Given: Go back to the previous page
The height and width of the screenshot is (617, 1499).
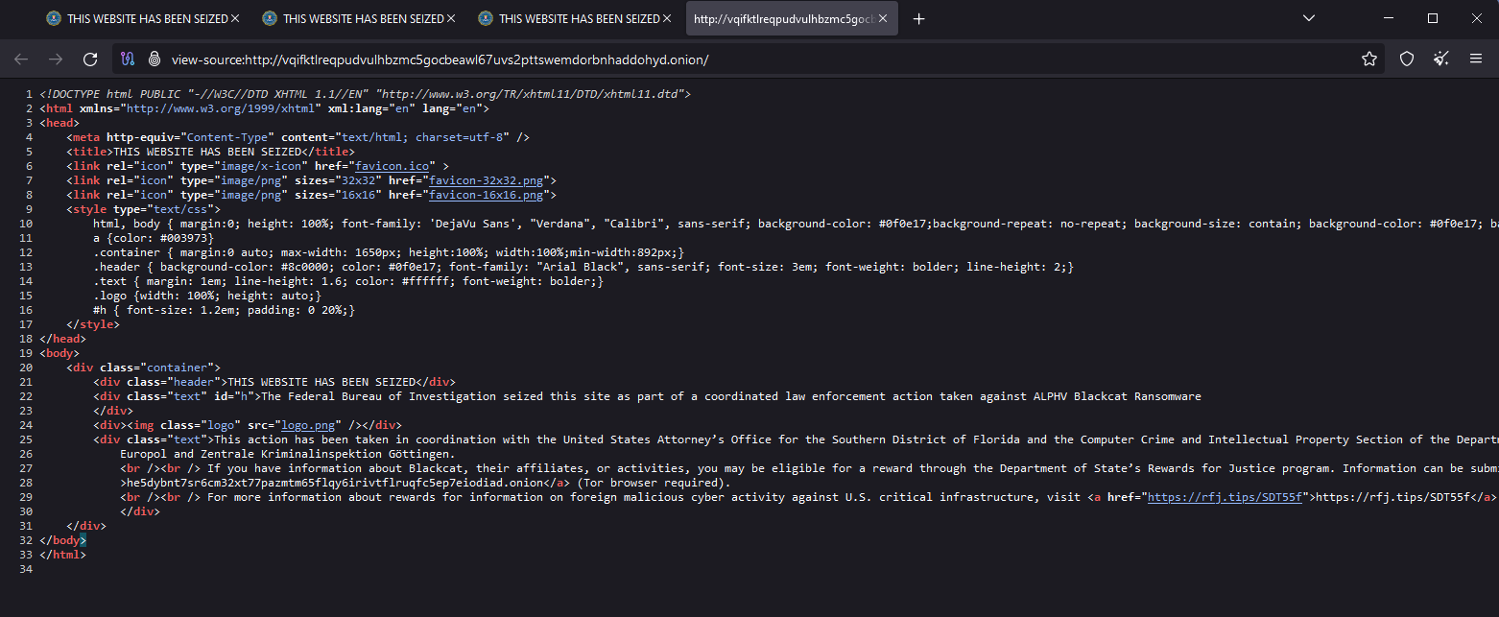Looking at the screenshot, I should point(21,59).
